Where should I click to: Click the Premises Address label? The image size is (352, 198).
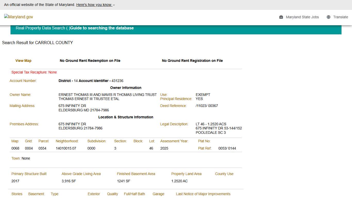(24, 124)
